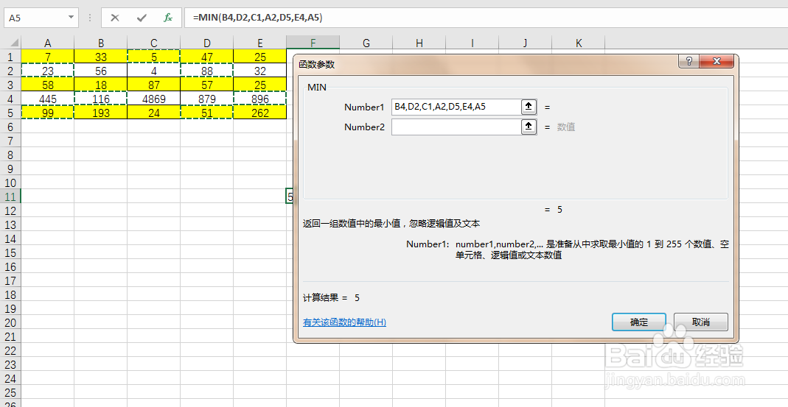Click cell E4 containing 896
The height and width of the screenshot is (407, 788).
259,99
